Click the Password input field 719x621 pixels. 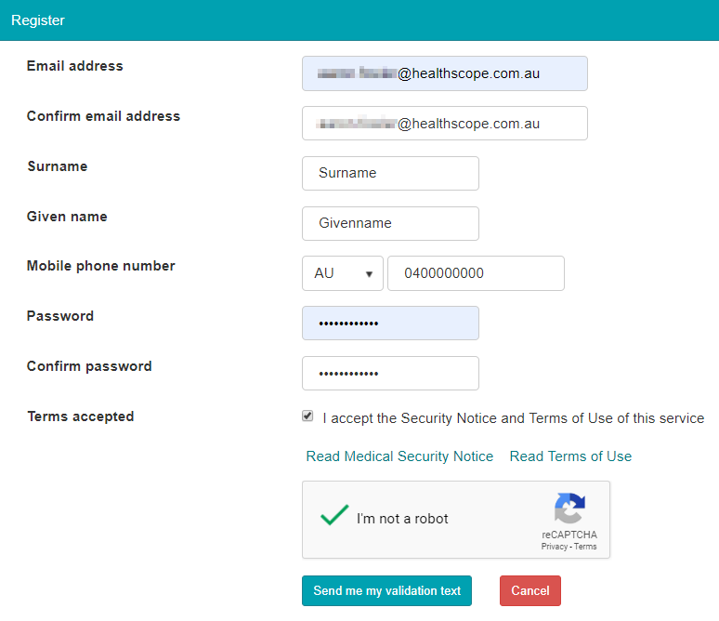390,324
